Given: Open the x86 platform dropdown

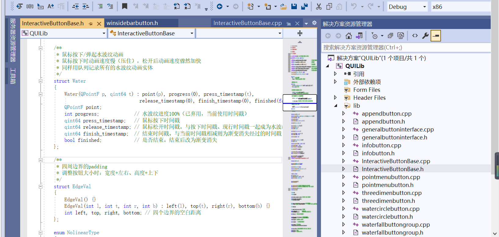Looking at the screenshot, I should click(x=461, y=7).
